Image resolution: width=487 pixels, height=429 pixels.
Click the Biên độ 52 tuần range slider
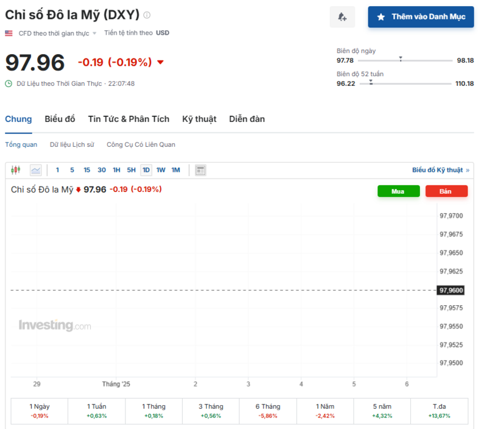pos(405,83)
